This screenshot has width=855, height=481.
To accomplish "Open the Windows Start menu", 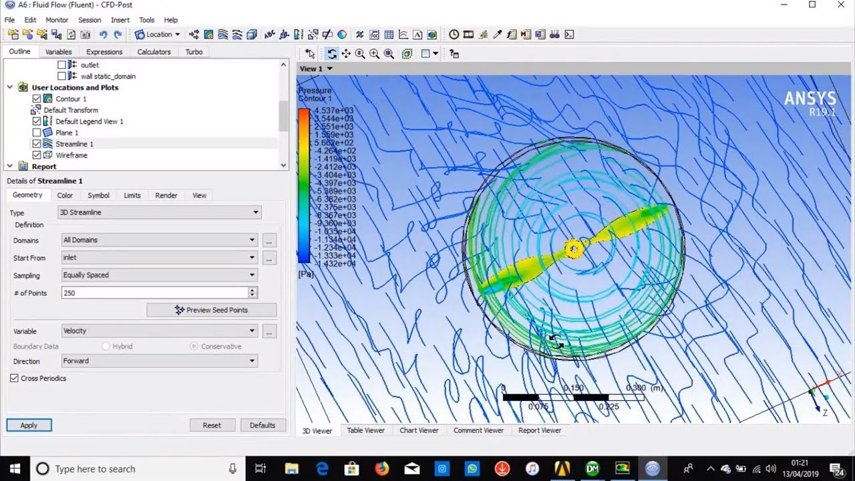I will pyautogui.click(x=15, y=469).
